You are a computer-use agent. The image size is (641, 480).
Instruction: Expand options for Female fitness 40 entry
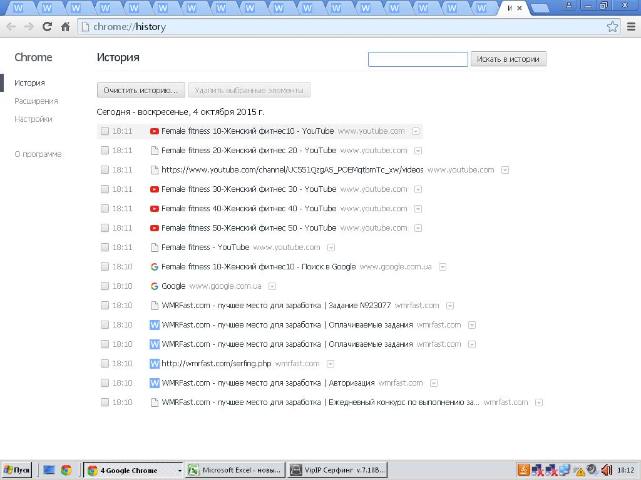[418, 209]
